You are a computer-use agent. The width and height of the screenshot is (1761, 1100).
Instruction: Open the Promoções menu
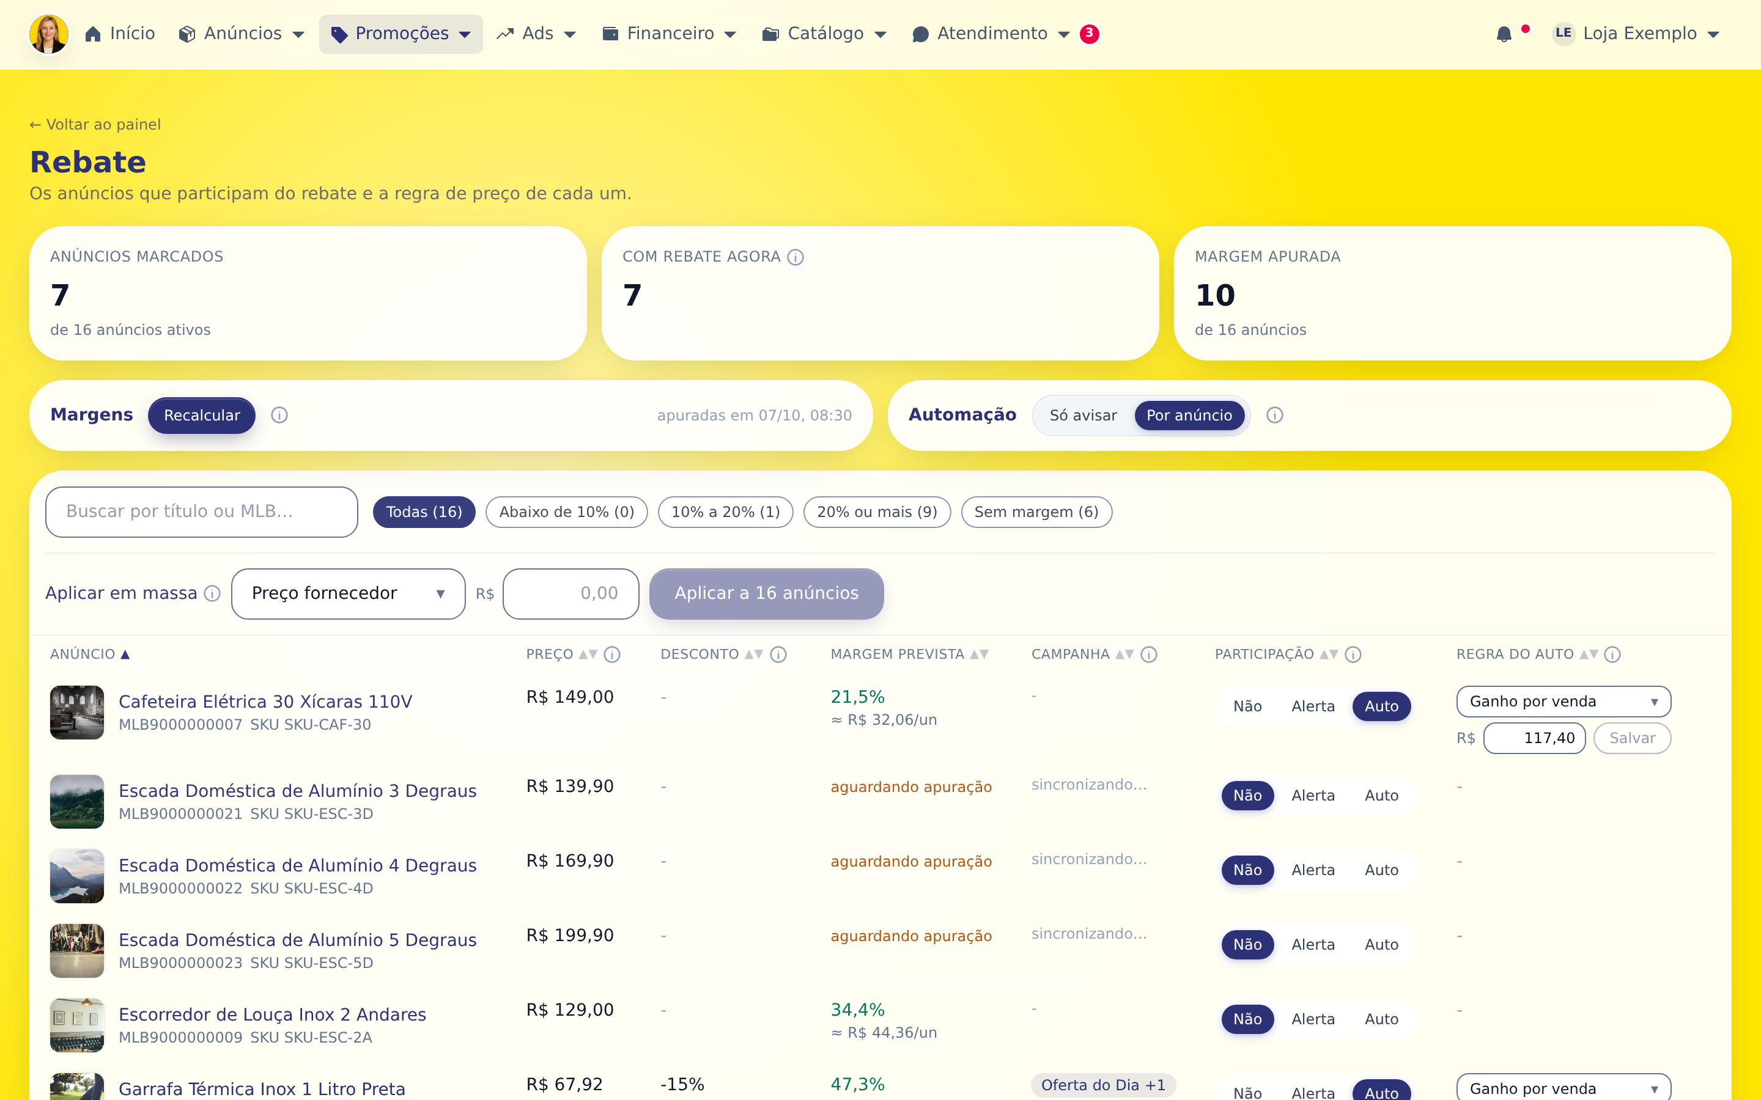coord(401,34)
